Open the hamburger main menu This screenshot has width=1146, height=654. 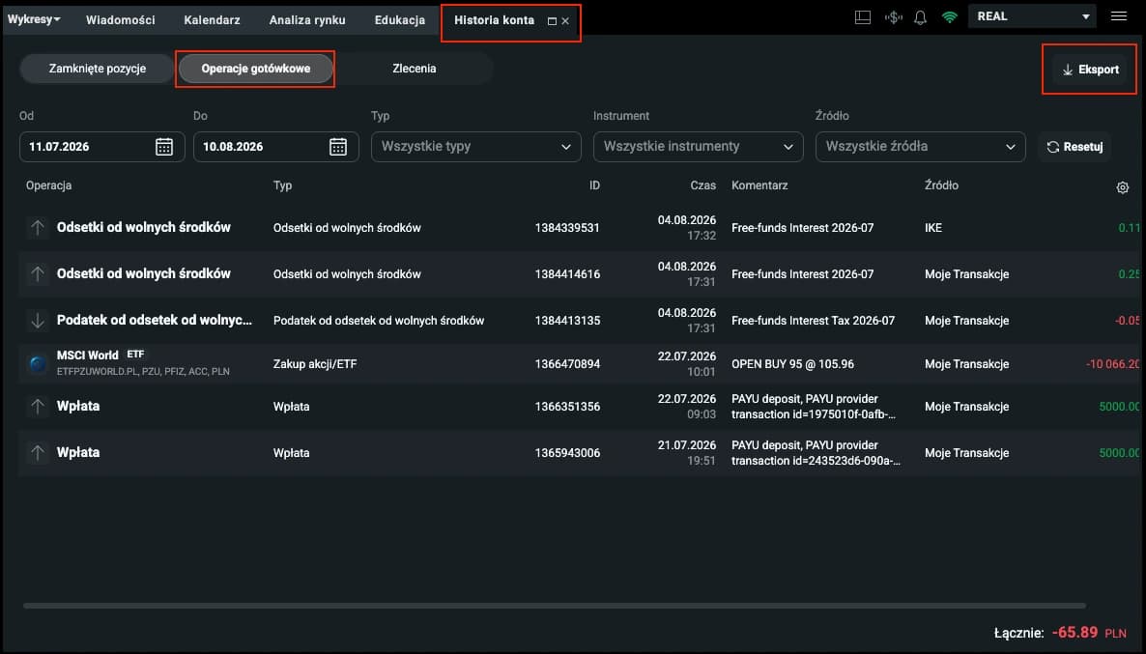tap(1119, 16)
